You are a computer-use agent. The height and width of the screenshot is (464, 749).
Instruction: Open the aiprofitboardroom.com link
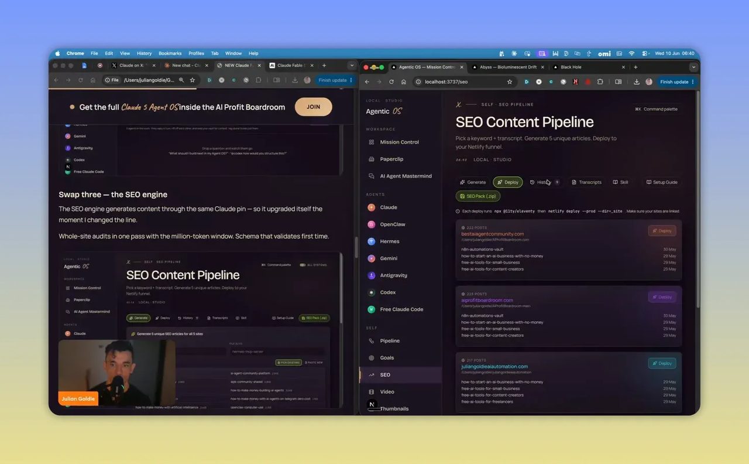tap(487, 300)
